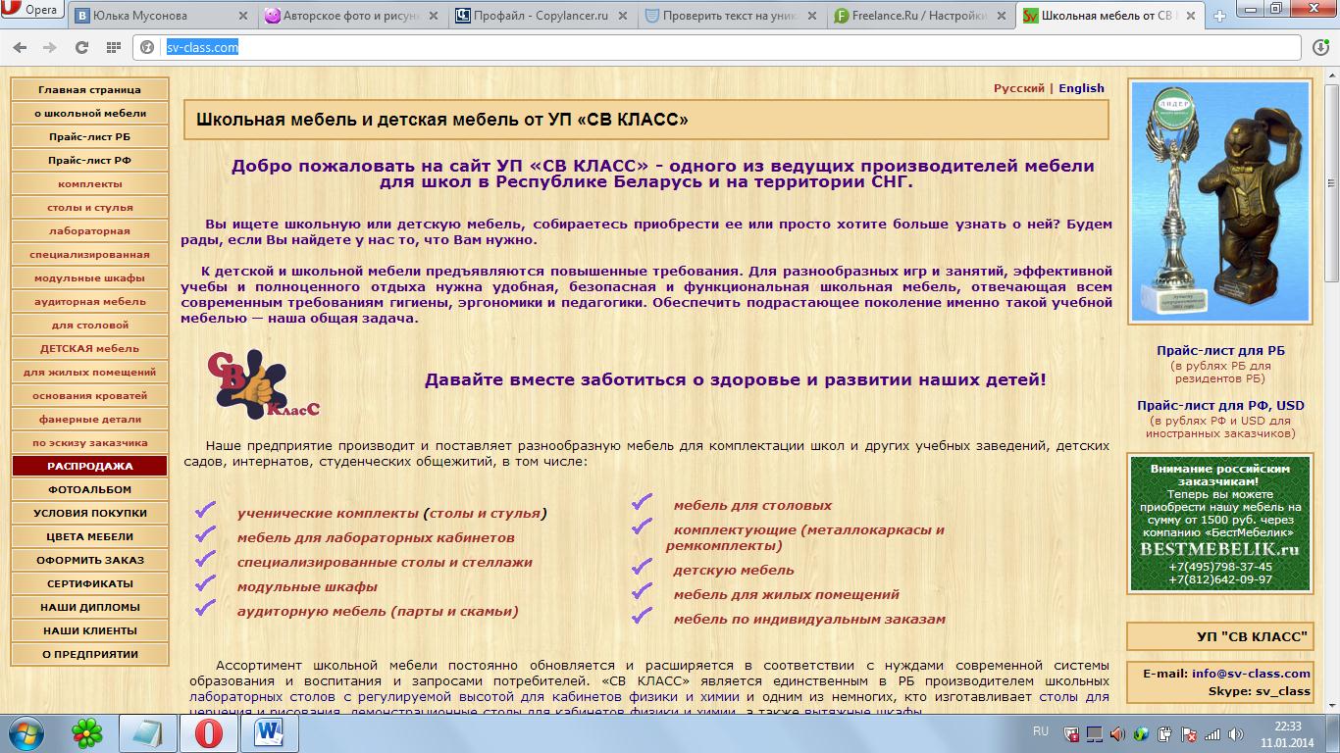Open мебель для лабораторных кабинетов link
The width and height of the screenshot is (1340, 753).
(x=376, y=537)
